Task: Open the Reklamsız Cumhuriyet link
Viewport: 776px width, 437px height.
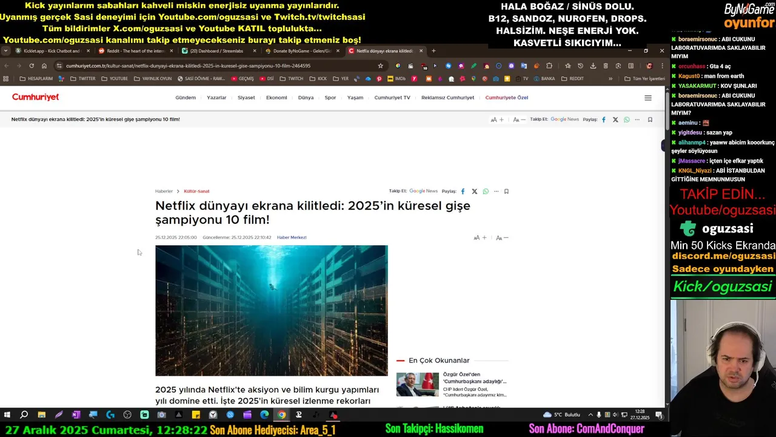Action: point(447,98)
